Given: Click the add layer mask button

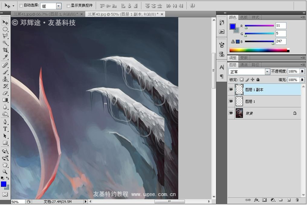Looking at the screenshot, I should [x=264, y=200].
